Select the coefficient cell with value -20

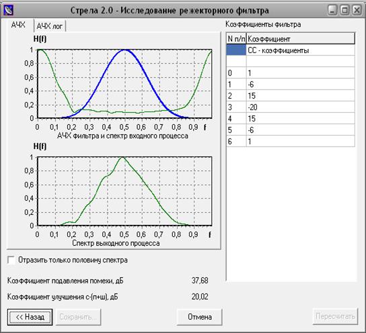(301, 107)
